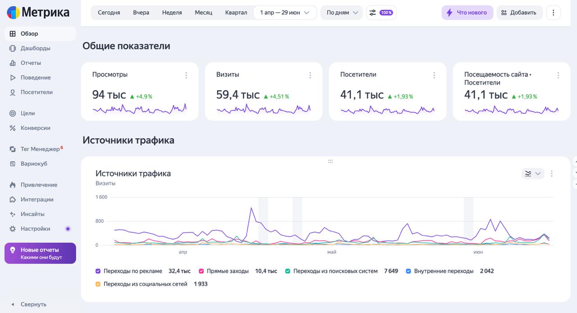Expand the date range 1 апр — 29 июн
This screenshot has height=313, width=577.
[x=285, y=13]
